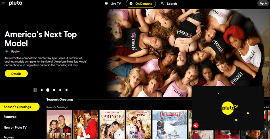Unmute the mini player audio
The image size is (270, 139).
[196, 125]
